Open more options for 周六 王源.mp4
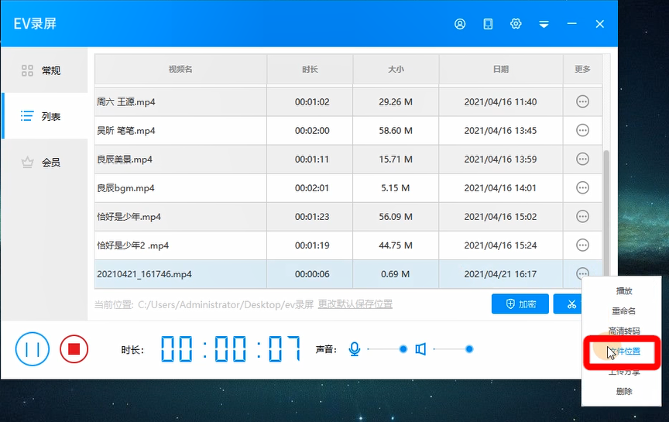 tap(582, 101)
